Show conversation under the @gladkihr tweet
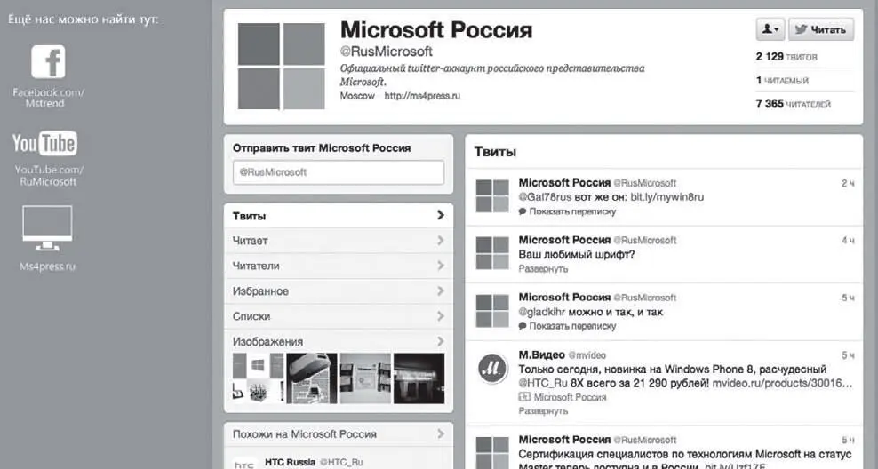This screenshot has width=878, height=469. 567,326
